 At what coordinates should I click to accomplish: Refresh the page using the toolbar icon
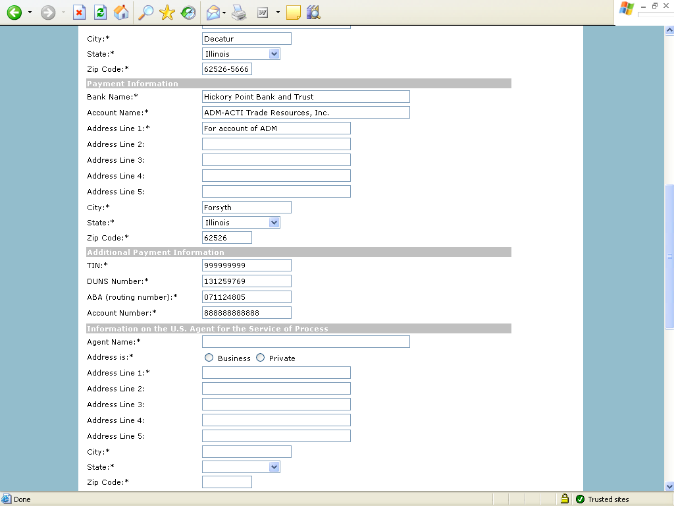pos(100,13)
